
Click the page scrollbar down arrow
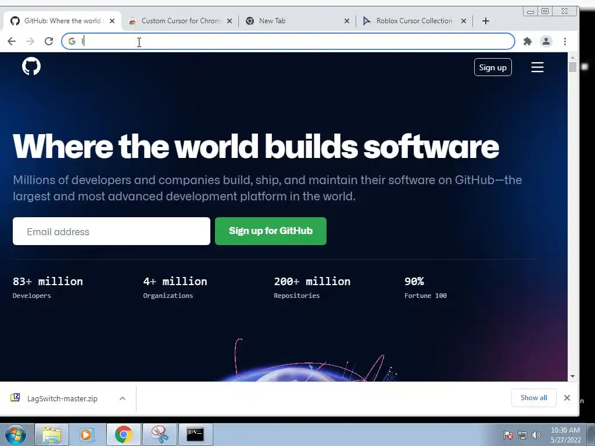click(x=572, y=376)
